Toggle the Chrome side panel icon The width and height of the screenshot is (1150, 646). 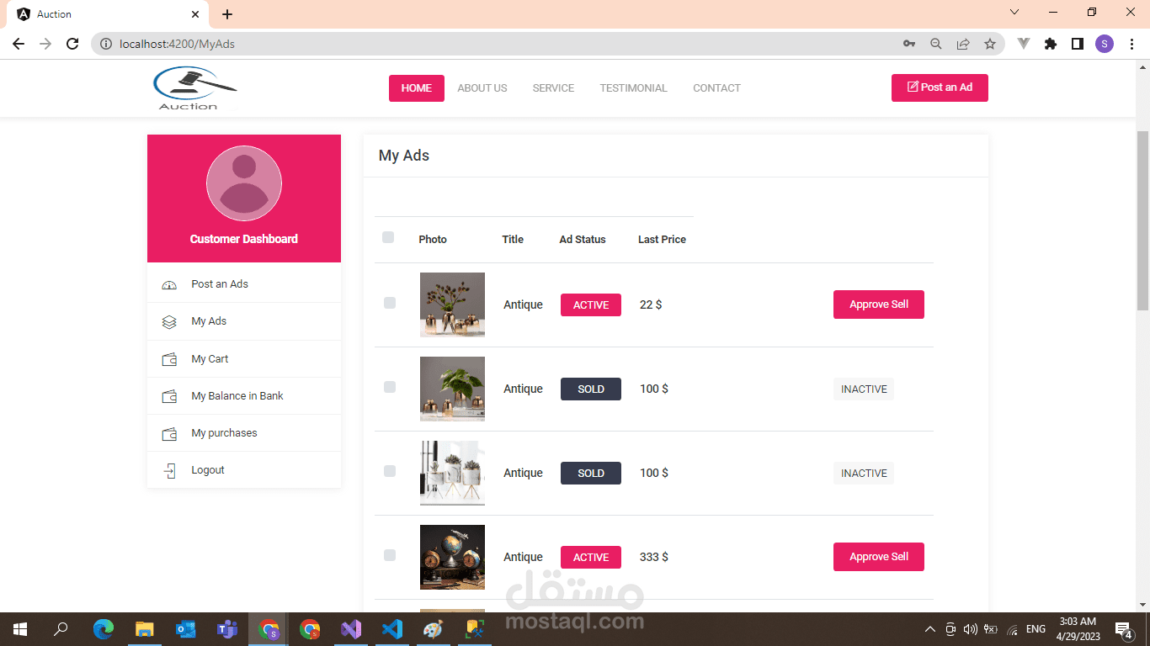(1078, 44)
